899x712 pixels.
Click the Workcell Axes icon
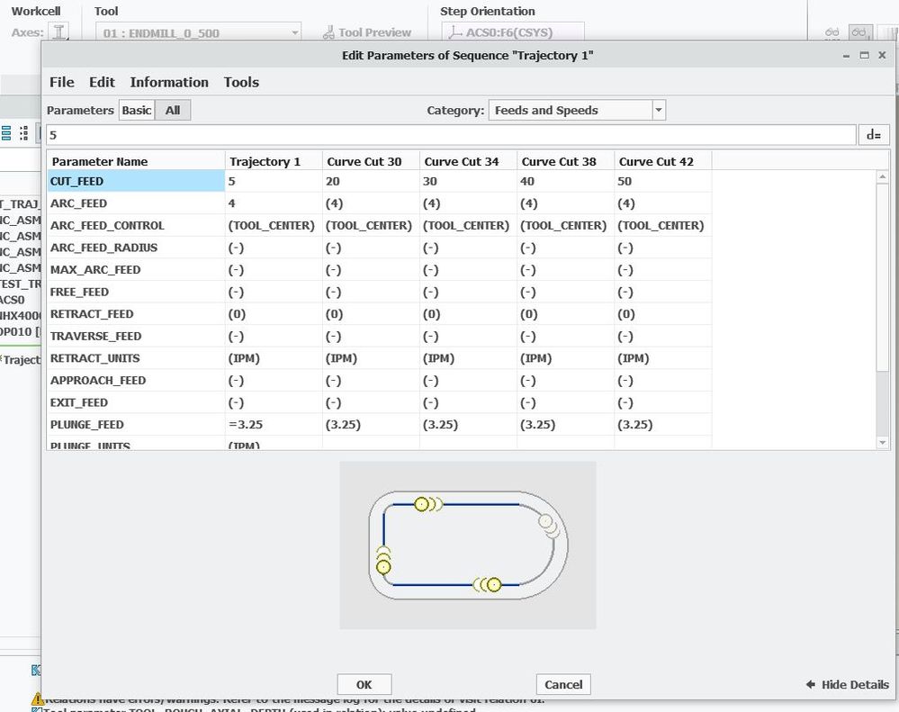point(58,32)
